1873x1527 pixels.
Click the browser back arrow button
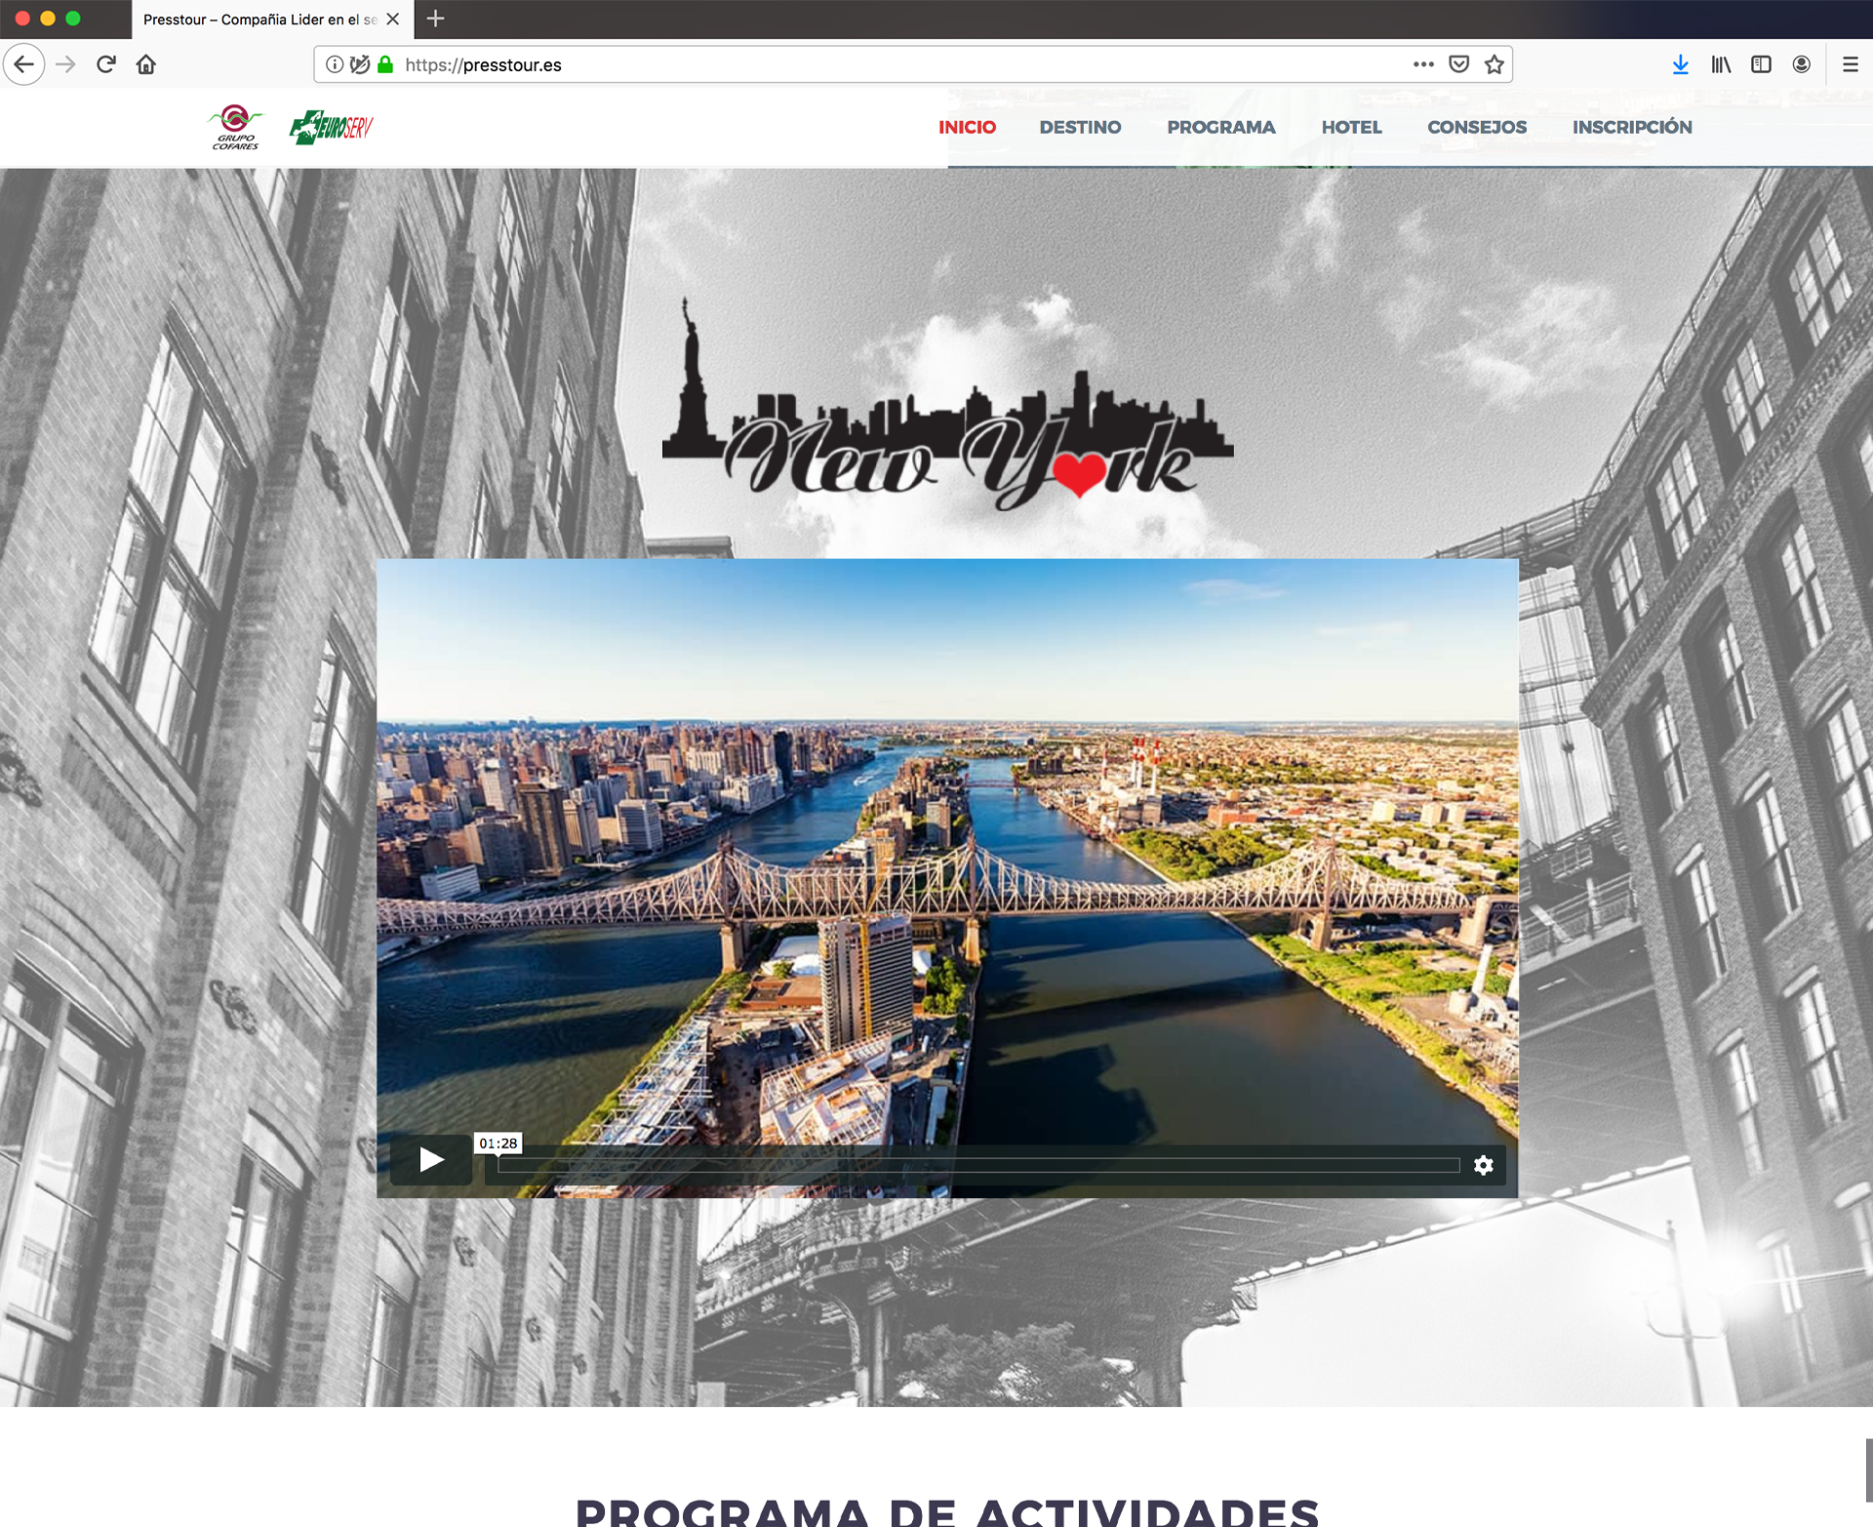(x=24, y=64)
